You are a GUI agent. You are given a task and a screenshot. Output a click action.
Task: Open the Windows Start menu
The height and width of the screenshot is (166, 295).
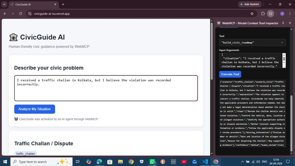pos(5,162)
